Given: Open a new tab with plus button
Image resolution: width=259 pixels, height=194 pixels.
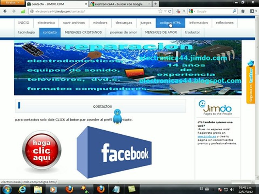Looking at the screenshot, I should pyautogui.click(x=155, y=4).
